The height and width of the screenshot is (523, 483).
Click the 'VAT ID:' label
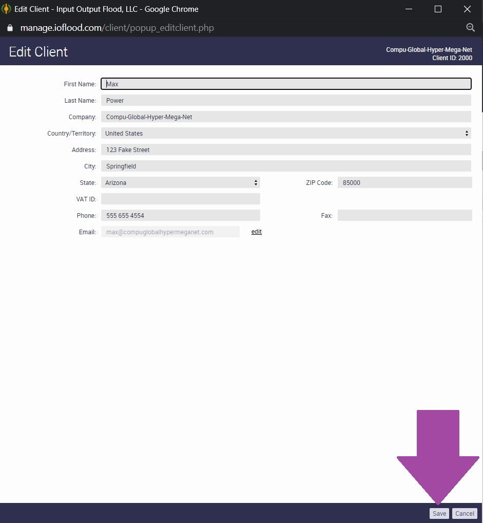click(x=86, y=199)
